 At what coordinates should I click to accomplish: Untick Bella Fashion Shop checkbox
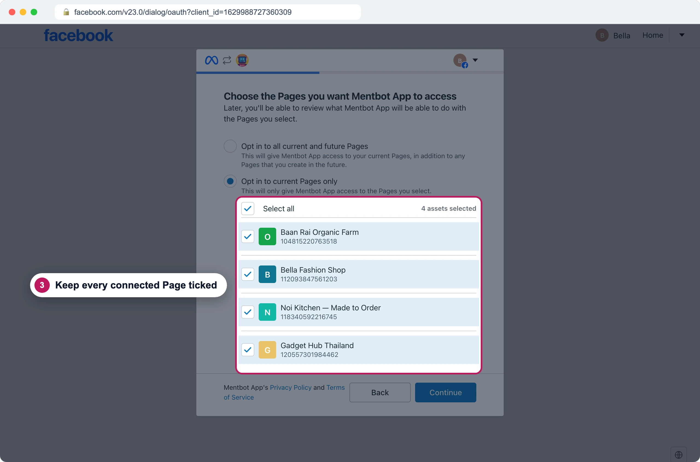click(x=247, y=274)
